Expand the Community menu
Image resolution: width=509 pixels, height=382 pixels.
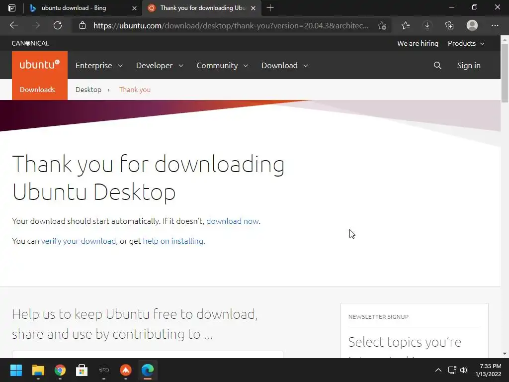click(222, 65)
